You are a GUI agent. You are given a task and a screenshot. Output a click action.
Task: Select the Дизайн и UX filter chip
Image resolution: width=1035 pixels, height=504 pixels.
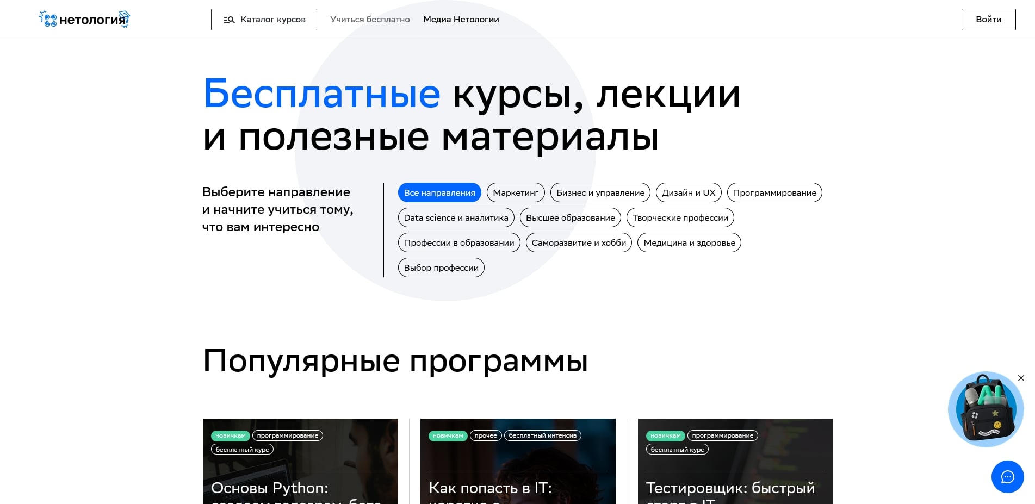(x=688, y=192)
